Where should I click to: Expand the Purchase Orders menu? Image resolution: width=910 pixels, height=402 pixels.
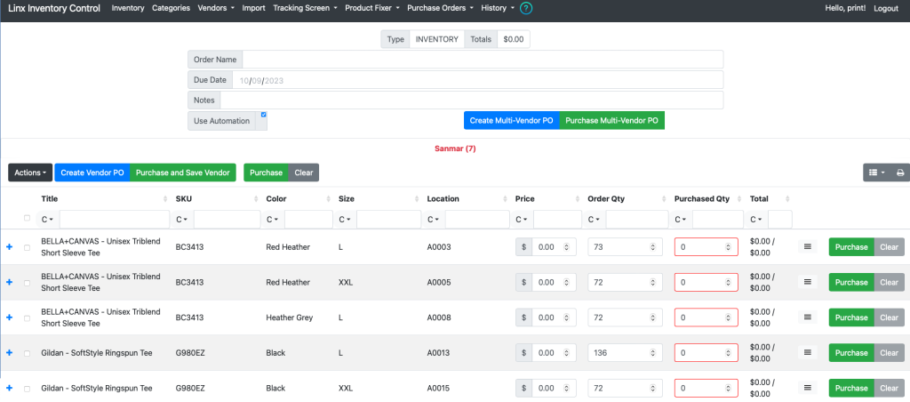[x=441, y=8]
